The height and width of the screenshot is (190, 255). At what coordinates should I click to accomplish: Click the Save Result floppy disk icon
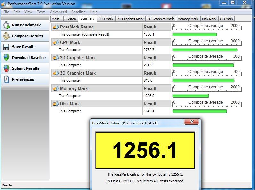(6, 47)
